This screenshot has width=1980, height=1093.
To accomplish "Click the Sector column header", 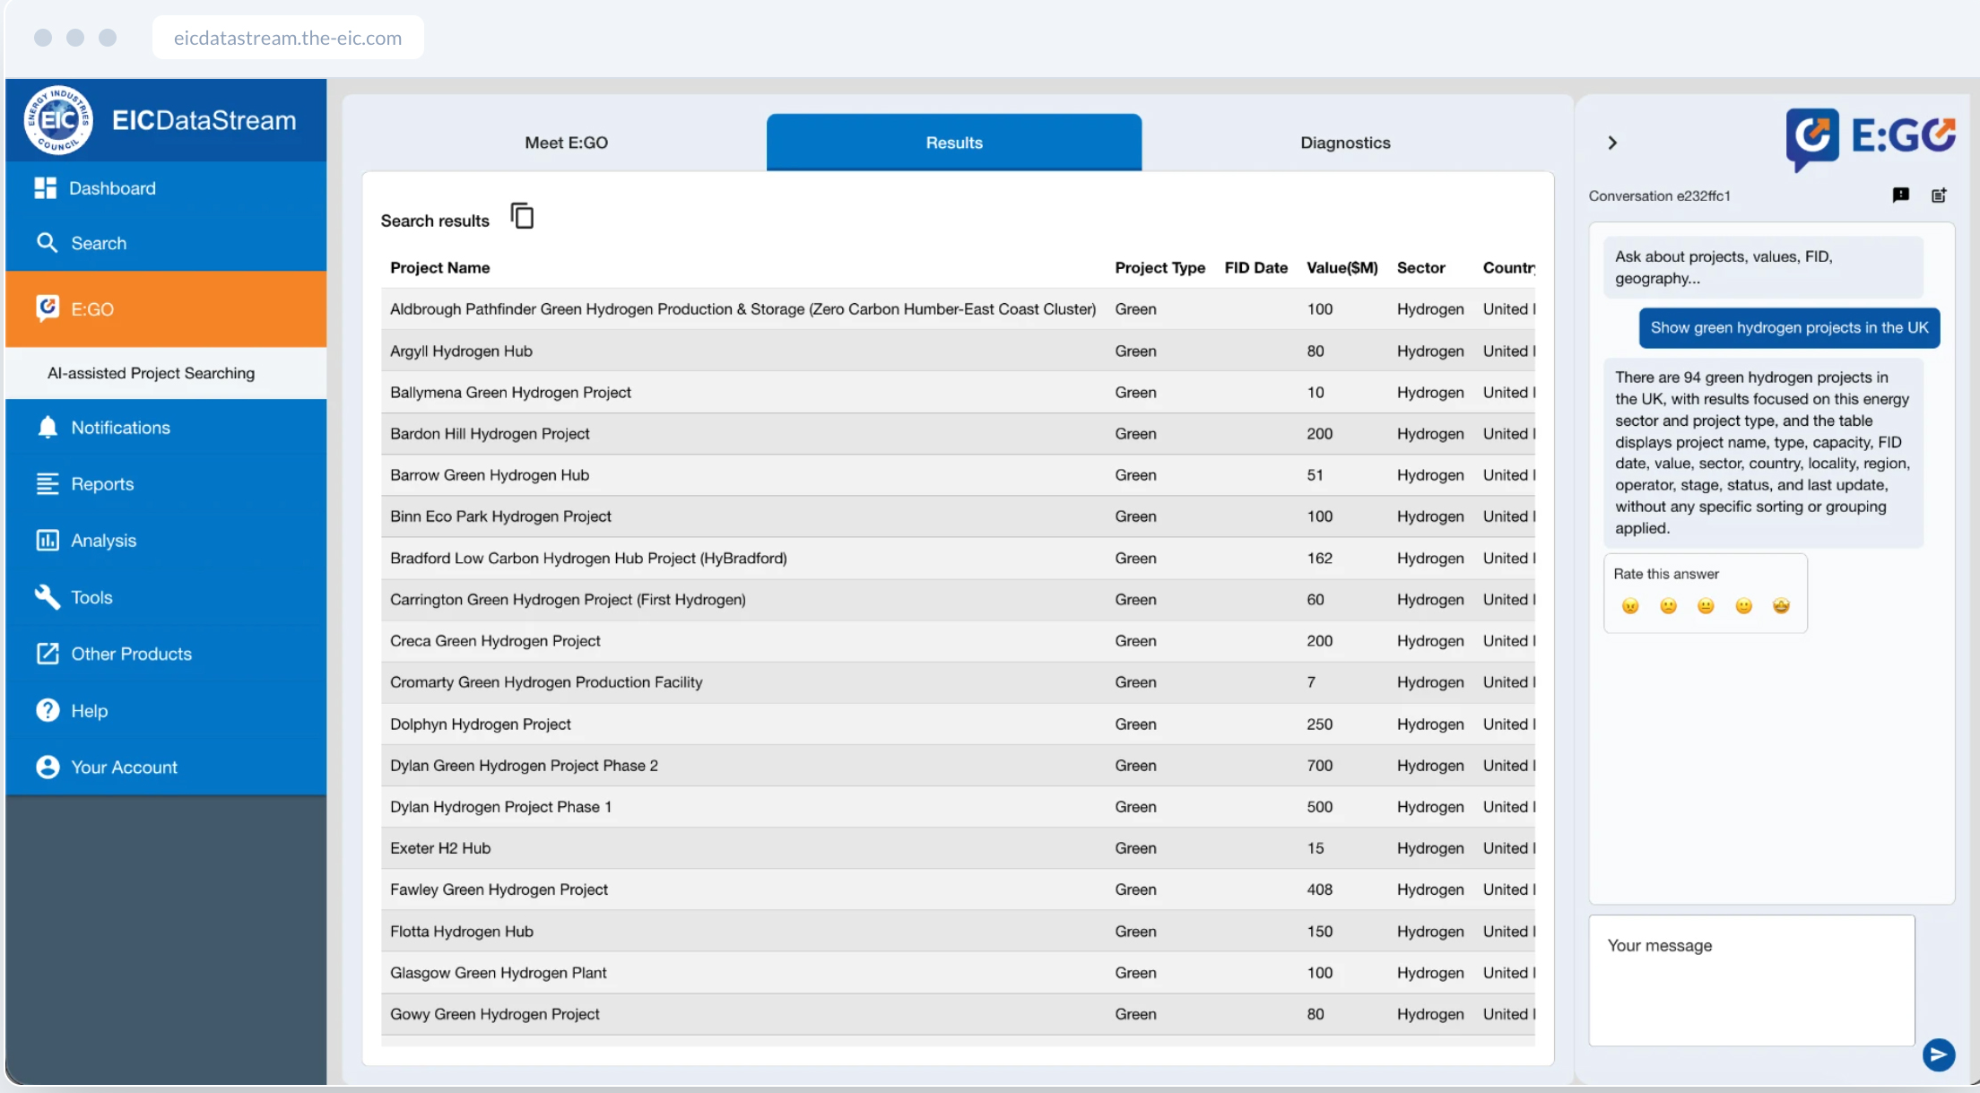I will click(1420, 267).
